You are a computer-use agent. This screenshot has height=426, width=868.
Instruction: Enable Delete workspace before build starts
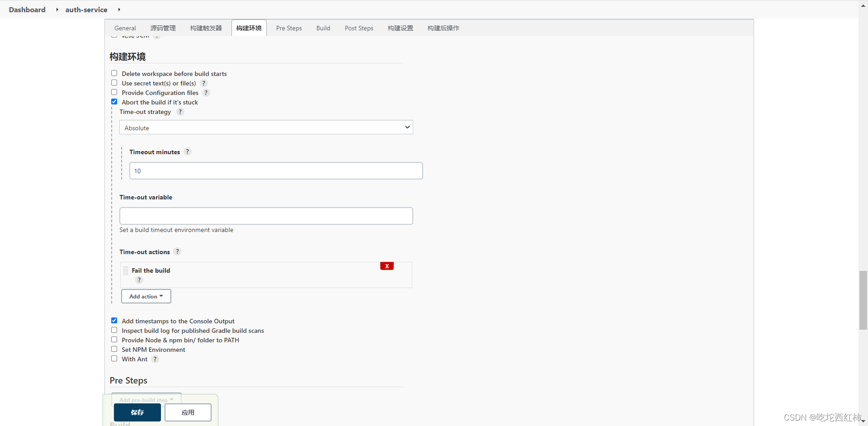coord(114,73)
